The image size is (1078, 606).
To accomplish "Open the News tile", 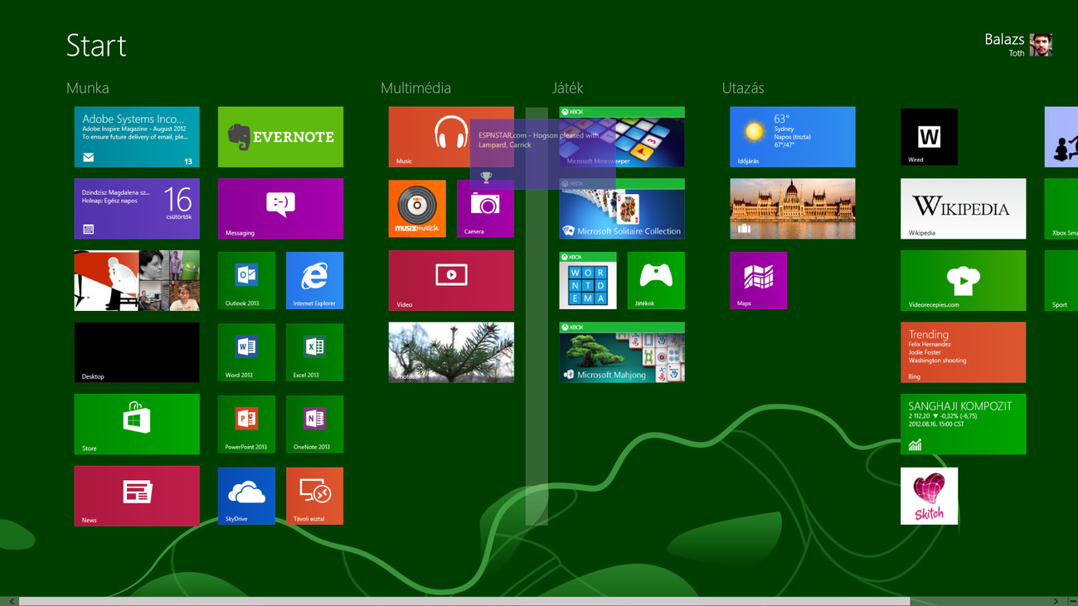I will [x=137, y=496].
